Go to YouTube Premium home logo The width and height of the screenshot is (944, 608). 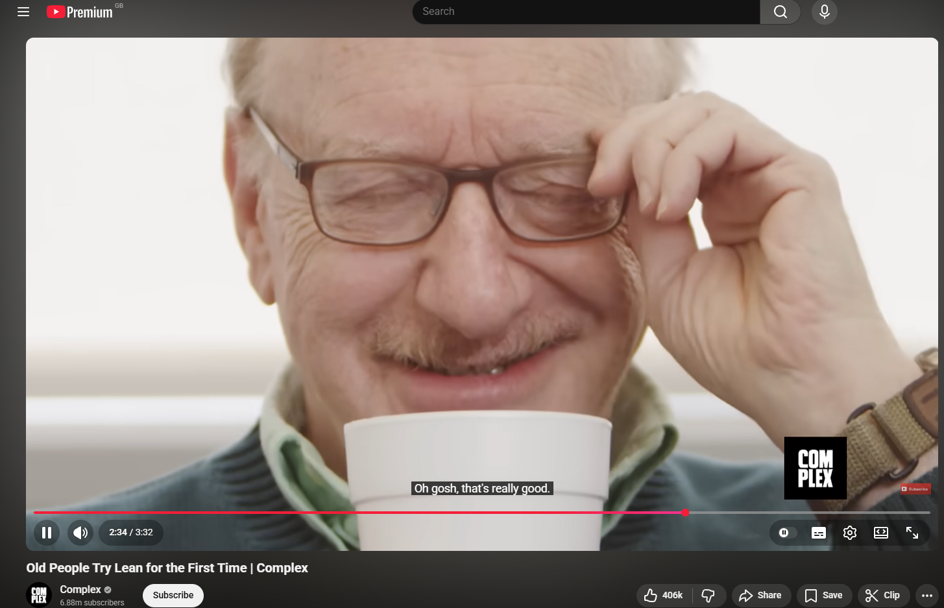pos(80,12)
